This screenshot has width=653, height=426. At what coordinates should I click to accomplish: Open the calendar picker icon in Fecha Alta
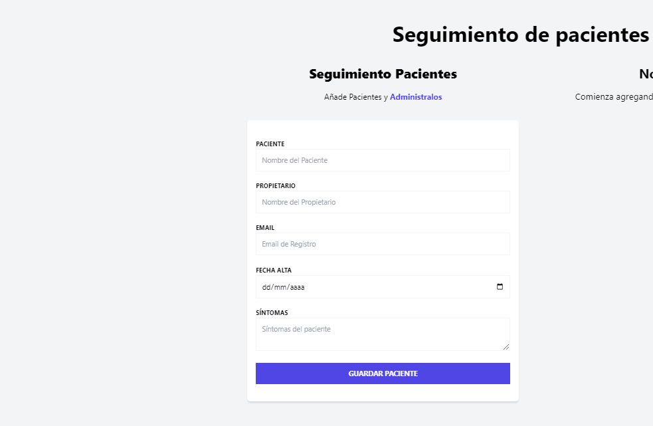(x=500, y=287)
